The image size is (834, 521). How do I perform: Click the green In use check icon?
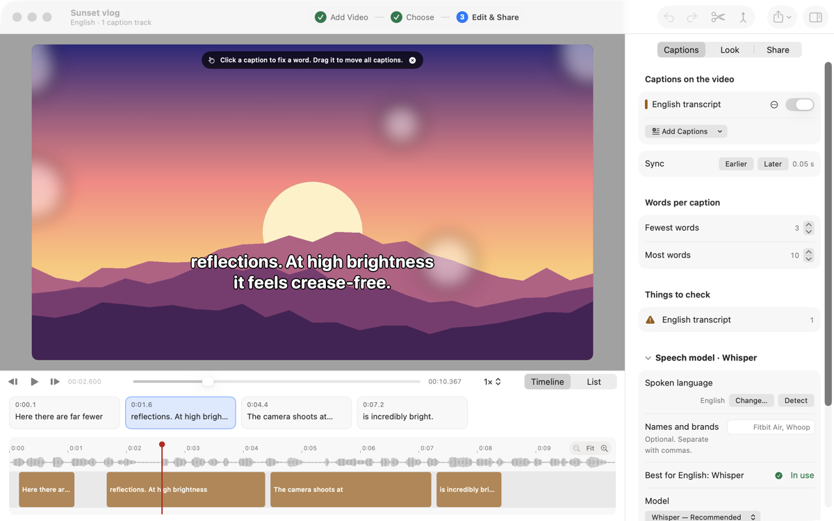tap(779, 476)
